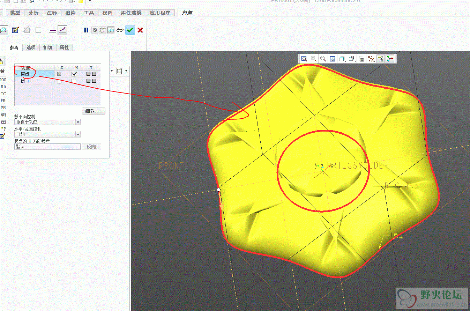
Task: Open 模型 ribbon tab
Action: coord(15,13)
